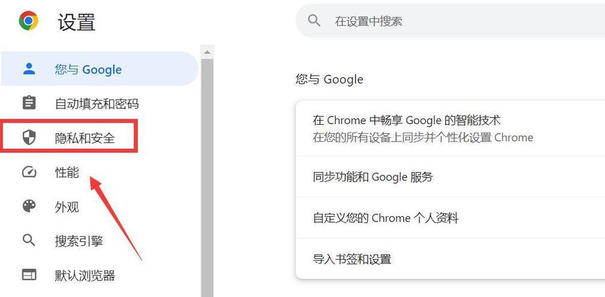Go to the 性能 settings page
Image resolution: width=605 pixels, height=297 pixels.
[67, 172]
